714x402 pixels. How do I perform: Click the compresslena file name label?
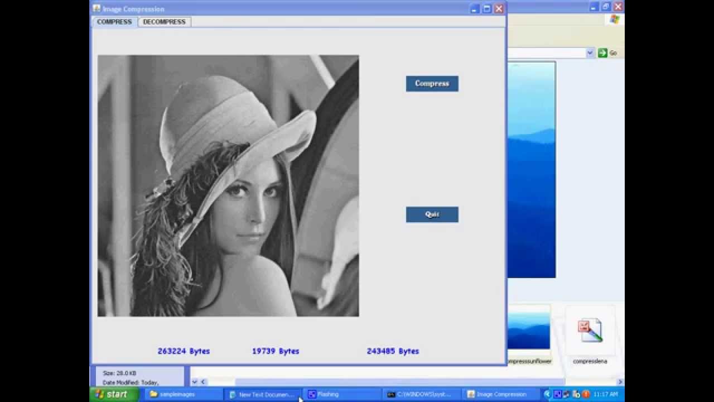pos(590,361)
